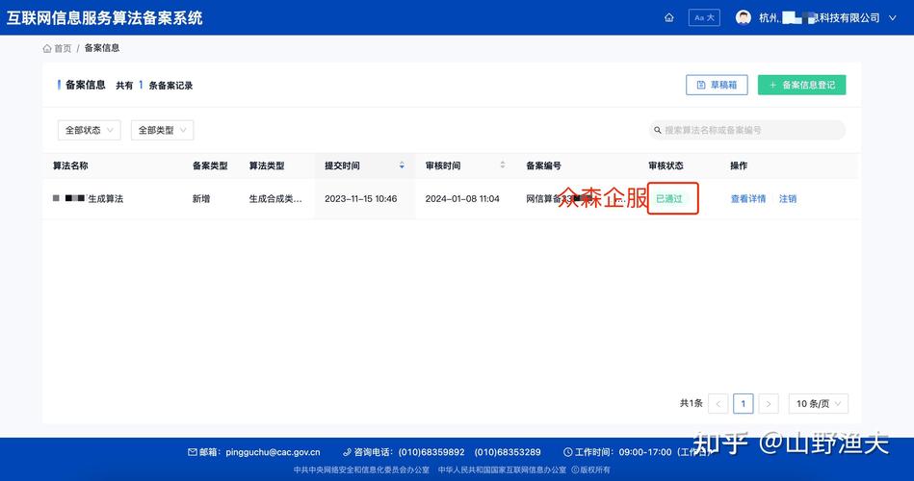Click 注销 to cancel the filing
Screen dimensions: 914x481
[x=788, y=198]
